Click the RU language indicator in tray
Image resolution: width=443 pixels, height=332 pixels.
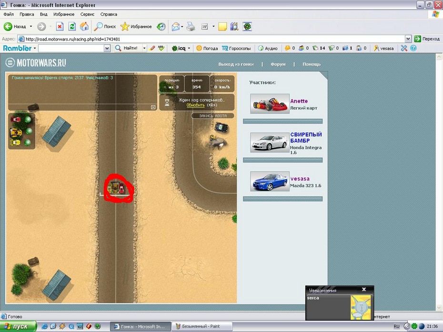(397, 326)
